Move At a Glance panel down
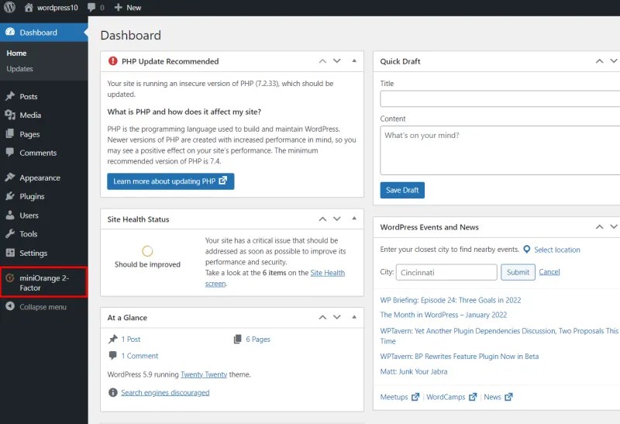 337,317
